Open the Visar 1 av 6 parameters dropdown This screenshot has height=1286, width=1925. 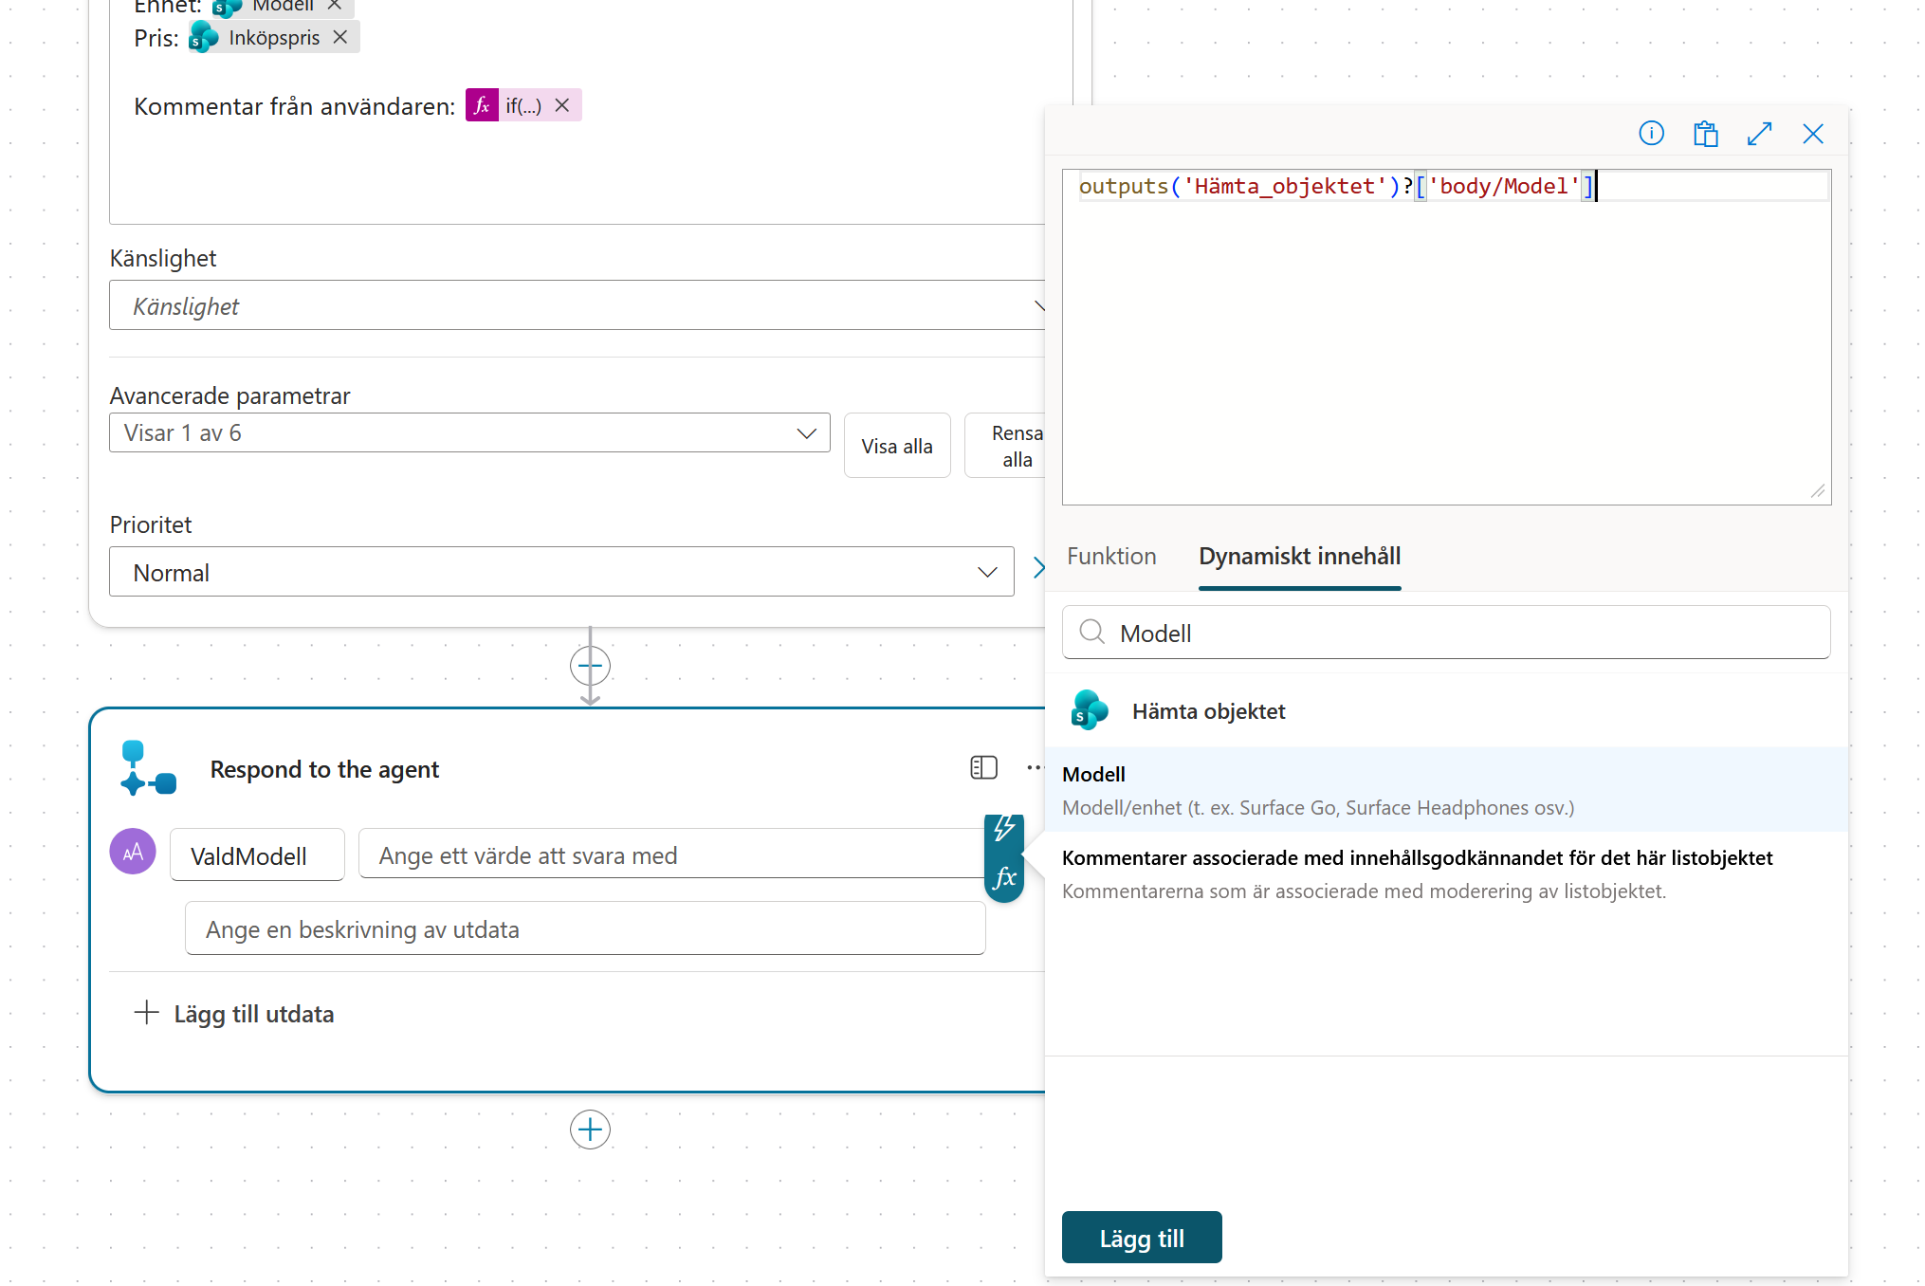coord(469,432)
